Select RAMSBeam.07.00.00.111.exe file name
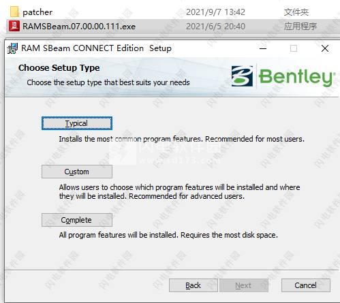340x303 pixels. (x=79, y=27)
